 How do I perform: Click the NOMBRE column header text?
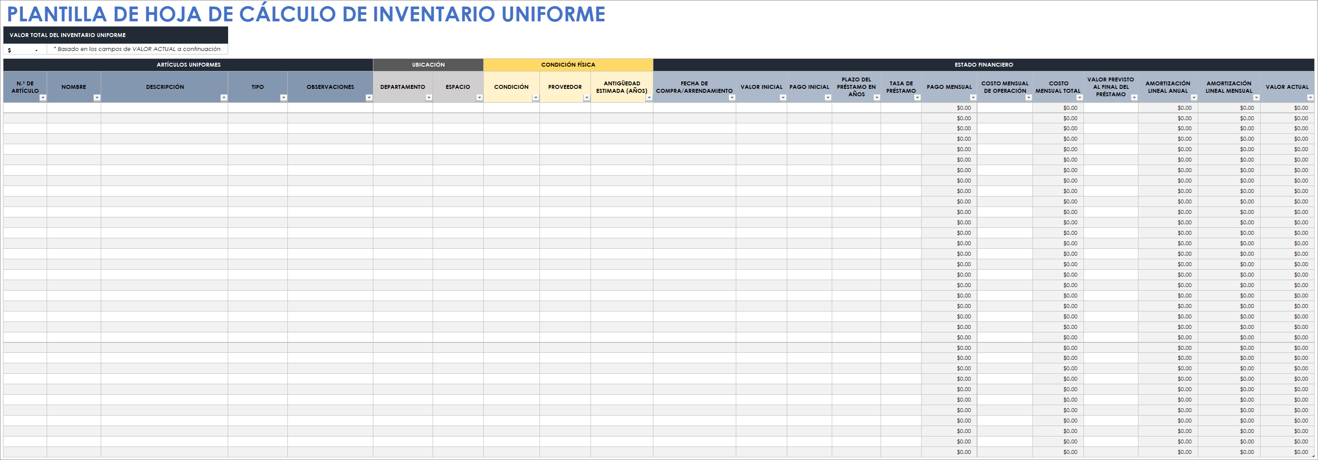[74, 87]
